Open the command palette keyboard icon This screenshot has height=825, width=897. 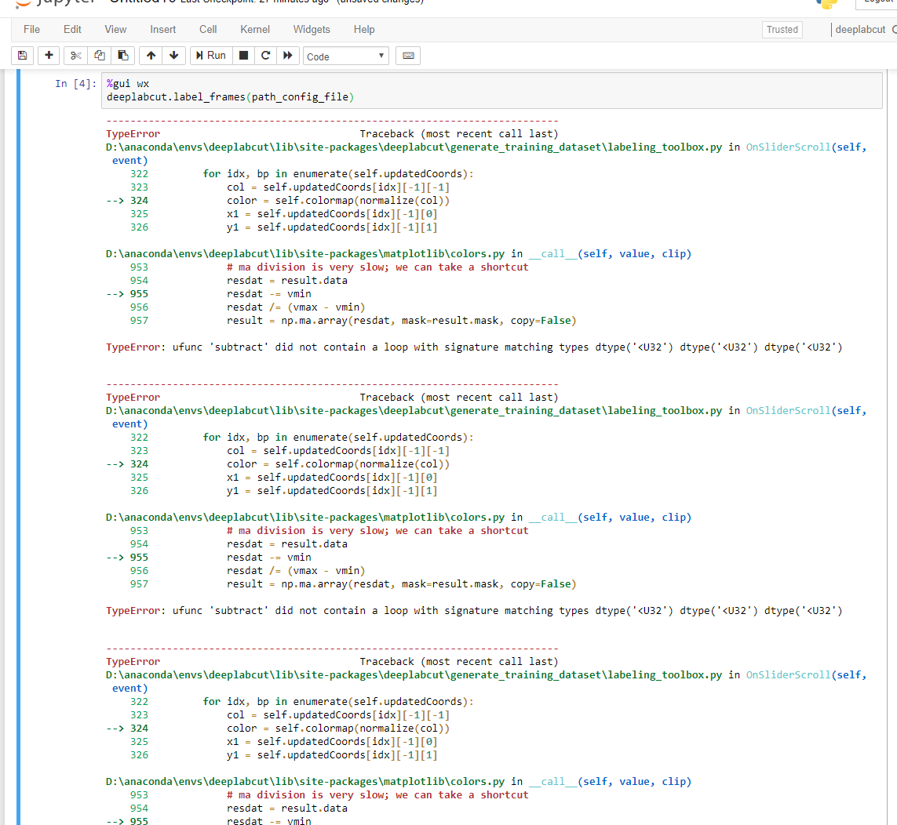(408, 56)
